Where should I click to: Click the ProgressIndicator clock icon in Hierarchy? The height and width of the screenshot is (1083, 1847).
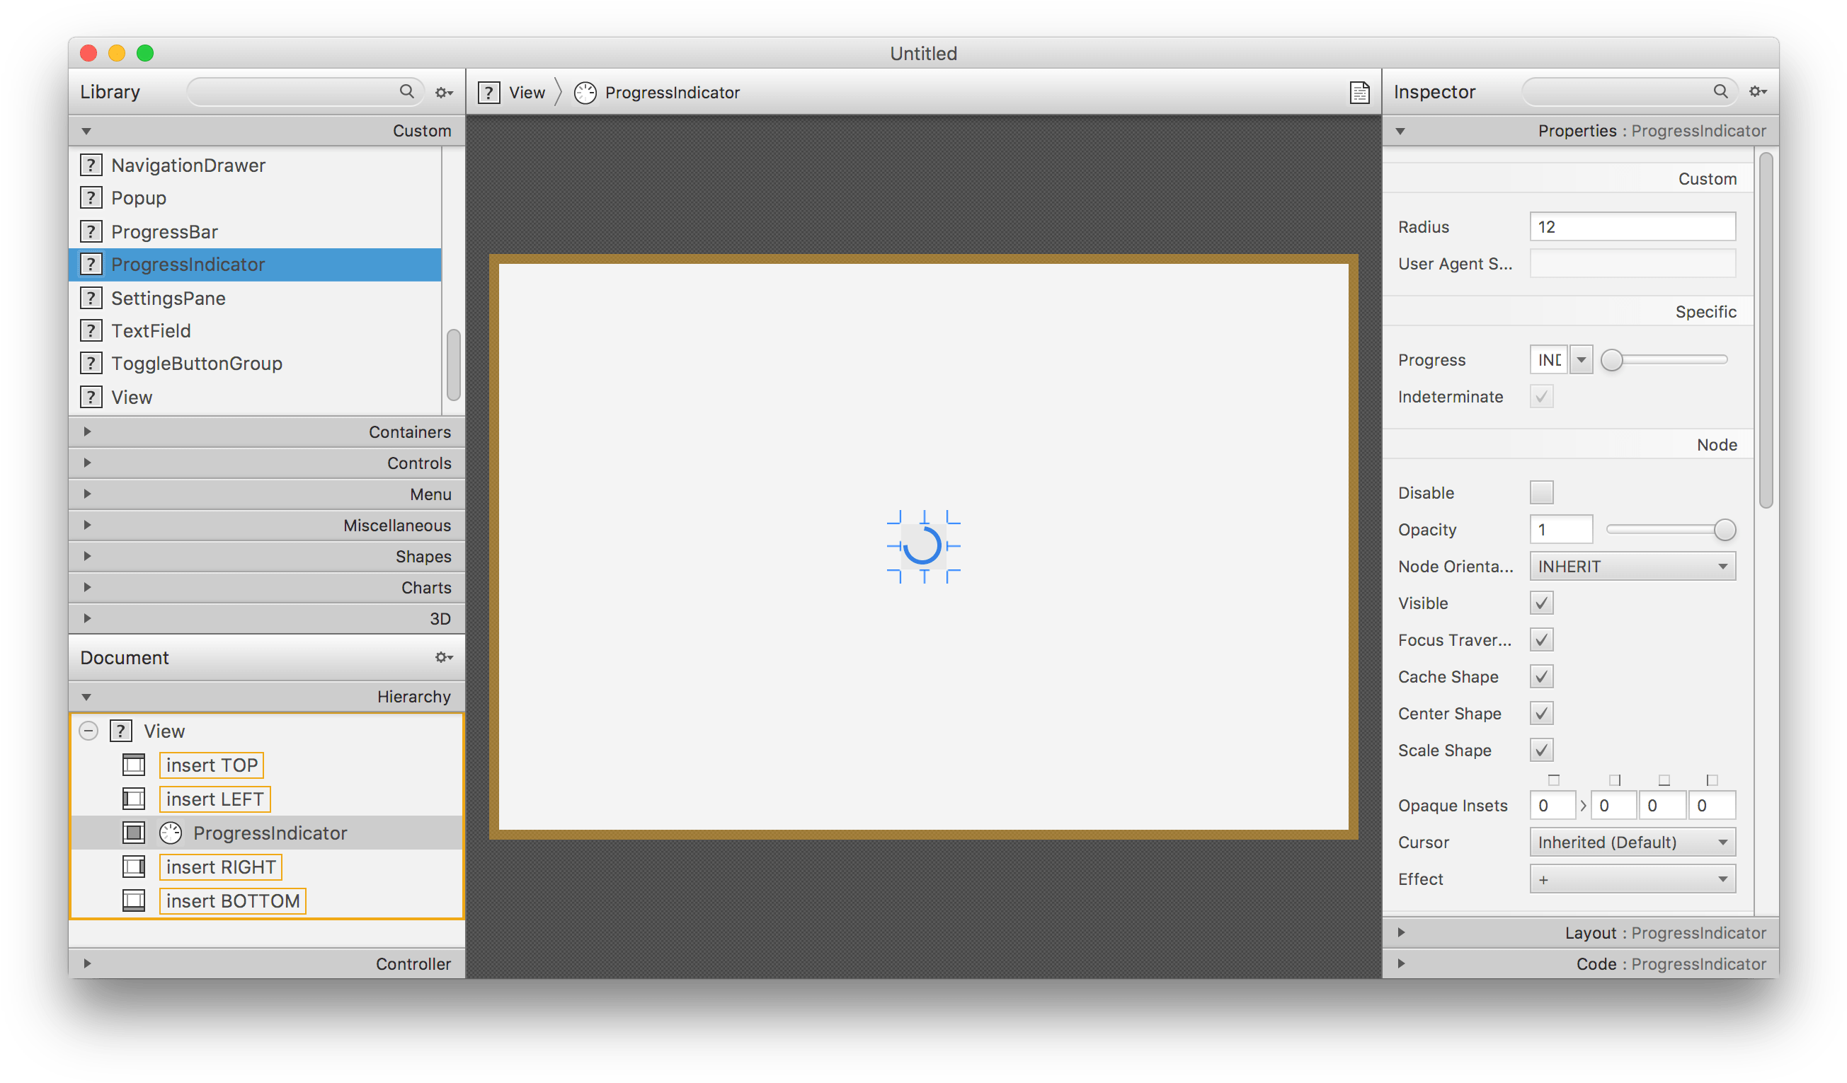[171, 833]
